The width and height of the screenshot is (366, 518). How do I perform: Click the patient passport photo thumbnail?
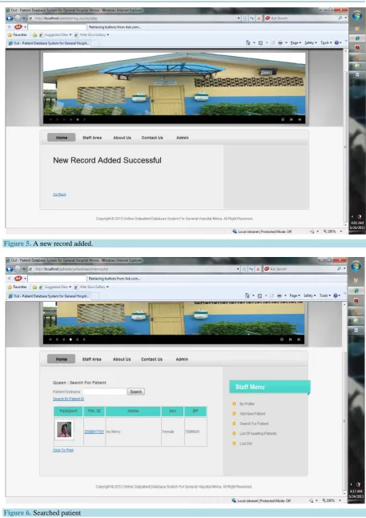[64, 430]
